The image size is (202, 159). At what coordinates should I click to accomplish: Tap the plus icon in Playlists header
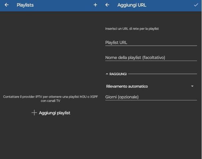[x=95, y=5]
